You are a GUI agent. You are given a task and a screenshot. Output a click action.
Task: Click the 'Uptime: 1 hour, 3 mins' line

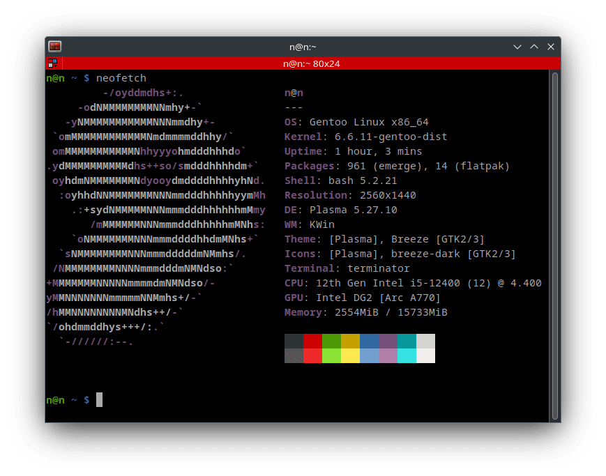coord(354,151)
